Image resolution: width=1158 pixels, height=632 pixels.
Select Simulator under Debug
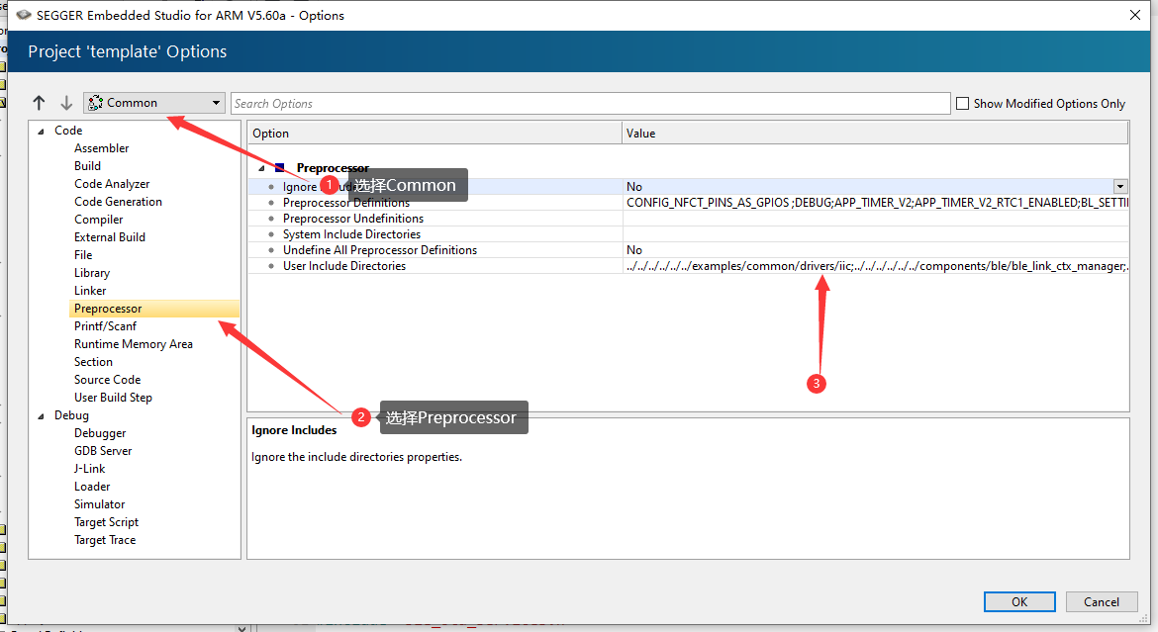tap(99, 504)
